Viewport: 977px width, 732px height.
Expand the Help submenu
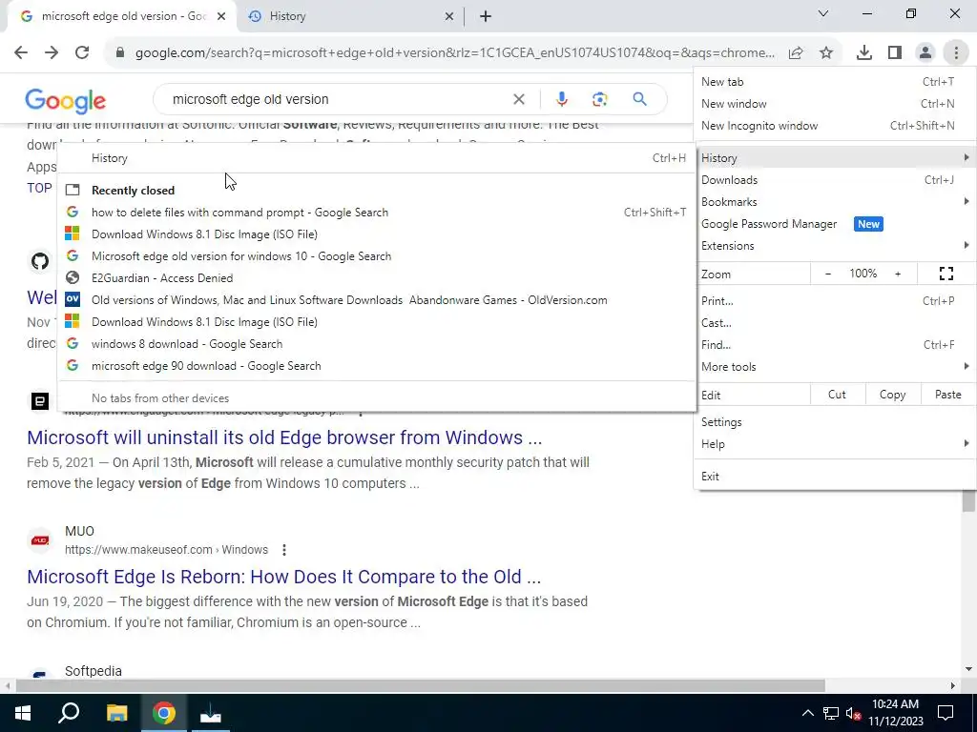835,444
